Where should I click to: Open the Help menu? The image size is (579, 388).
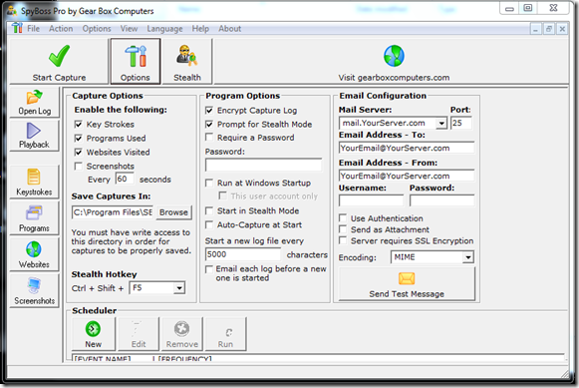200,29
